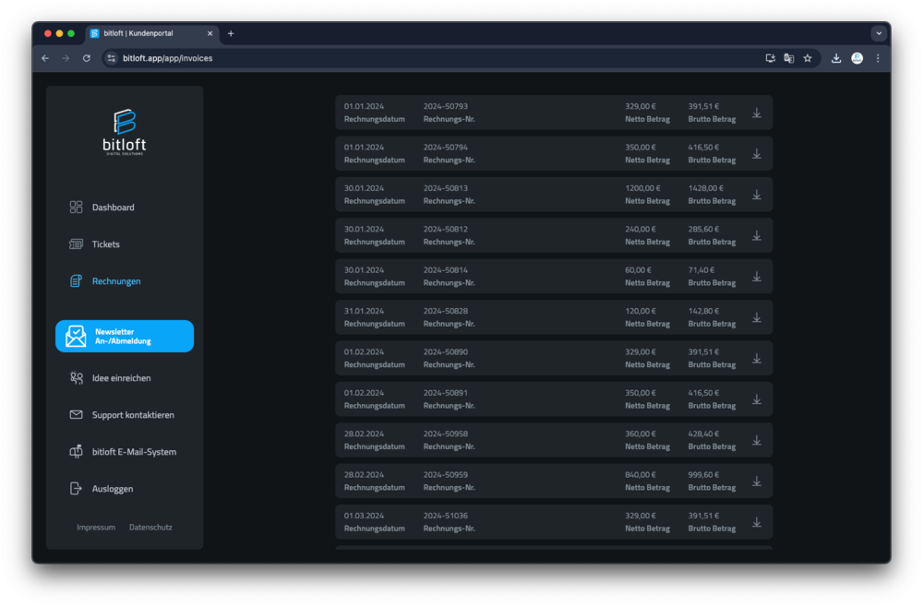Click invoice number 2024-50813
The width and height of the screenshot is (923, 606).
pyautogui.click(x=446, y=188)
